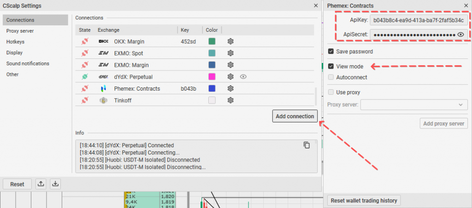Image resolution: width=472 pixels, height=208 pixels.
Task: Disconnect dYdX: Perpetual via green plug icon
Action: click(x=85, y=77)
